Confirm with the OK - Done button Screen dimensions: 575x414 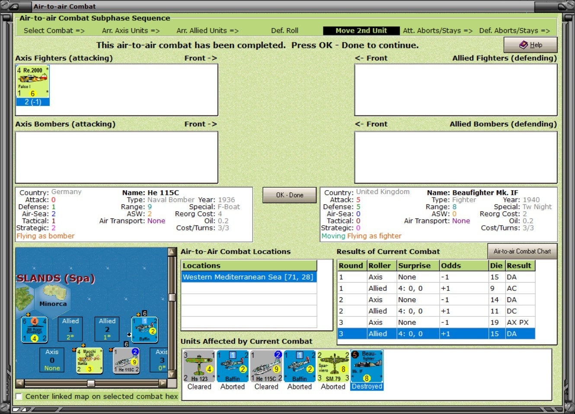point(290,195)
